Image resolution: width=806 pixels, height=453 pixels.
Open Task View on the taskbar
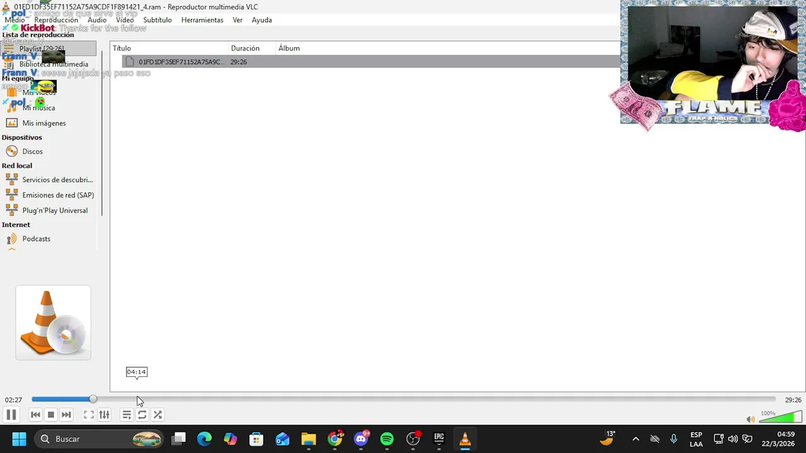tap(179, 439)
